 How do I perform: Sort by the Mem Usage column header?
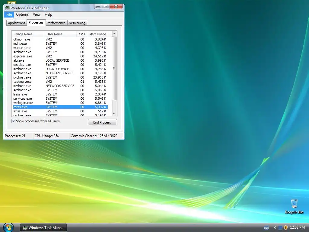(x=97, y=34)
